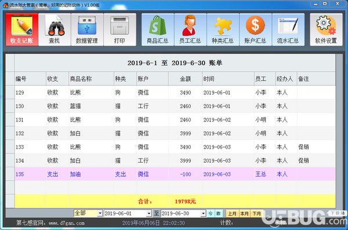Viewport: 348px width, 230px height.
Task: Select record number 135
Action: 20,174
